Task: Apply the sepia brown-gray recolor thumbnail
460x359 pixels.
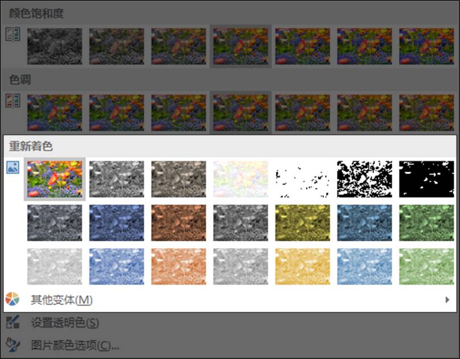Action: pos(178,179)
